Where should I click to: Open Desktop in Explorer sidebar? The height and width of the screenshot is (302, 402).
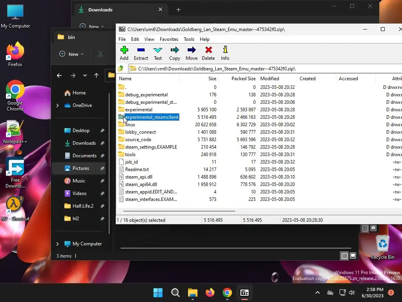pos(81,131)
